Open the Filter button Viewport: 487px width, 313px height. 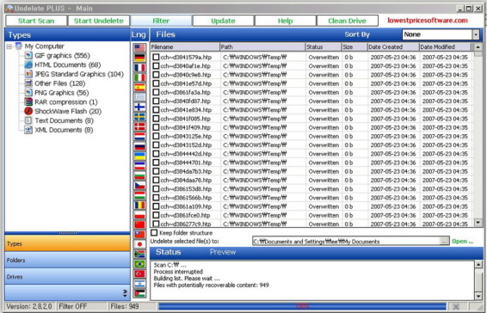pos(161,21)
